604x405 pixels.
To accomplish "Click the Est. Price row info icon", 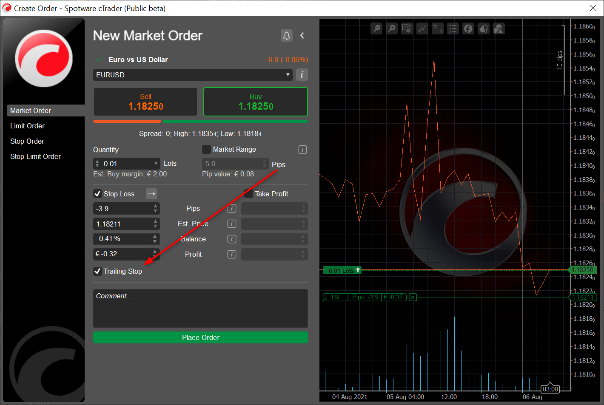I will 232,224.
